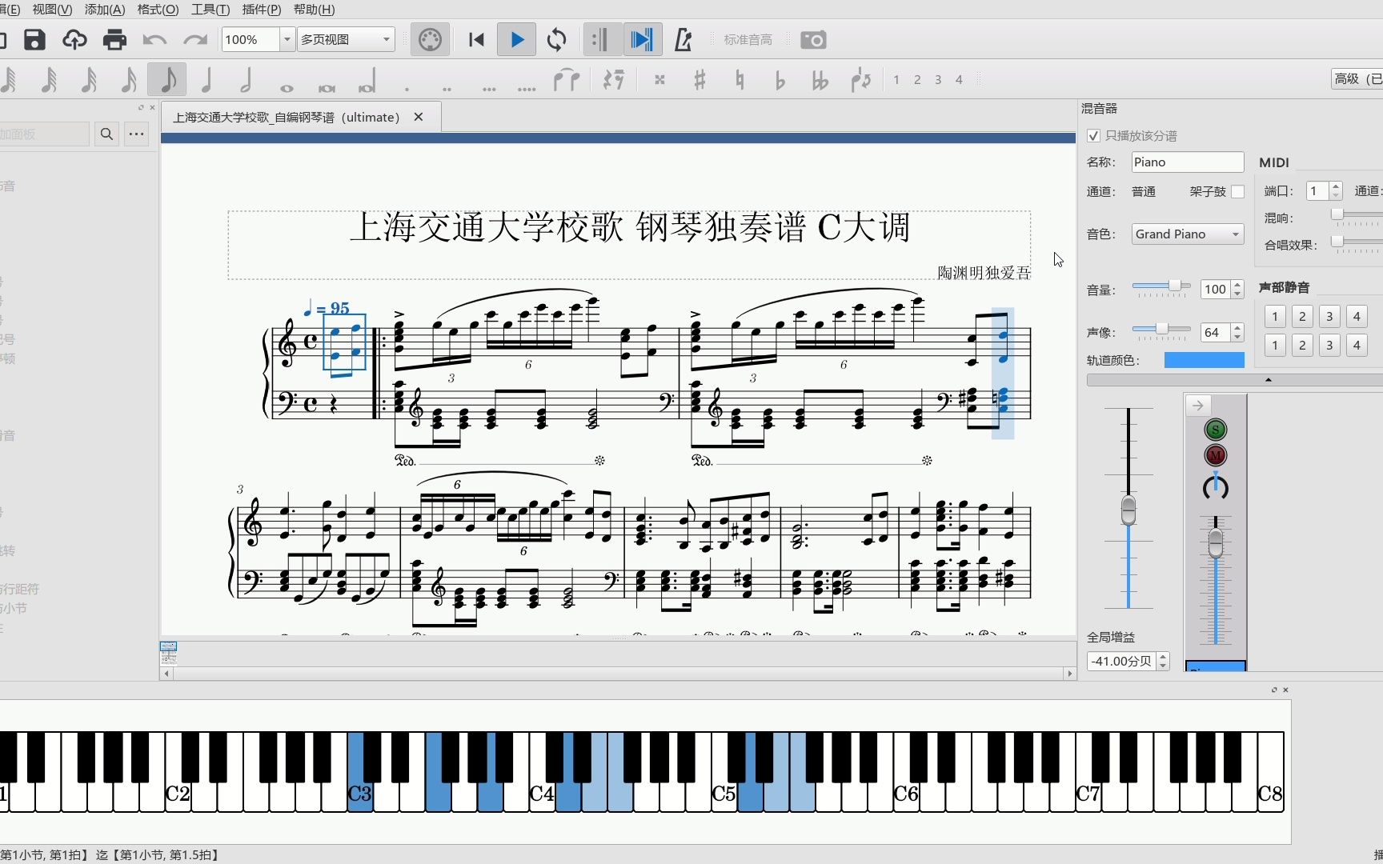Save the score with floppy disk icon
The height and width of the screenshot is (864, 1383).
click(34, 39)
